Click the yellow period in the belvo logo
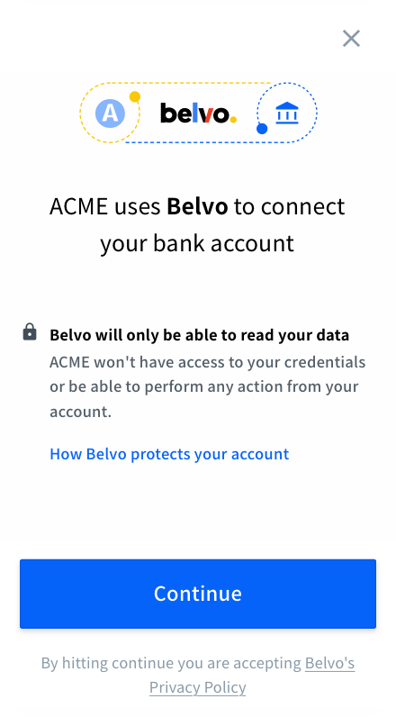The image size is (396, 717). pos(233,120)
